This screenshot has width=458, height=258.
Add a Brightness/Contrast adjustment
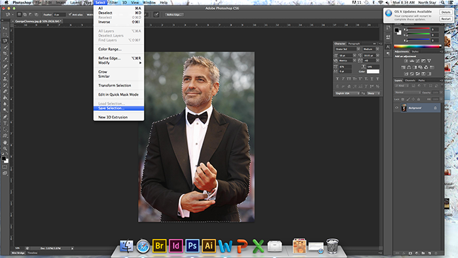coord(406,61)
